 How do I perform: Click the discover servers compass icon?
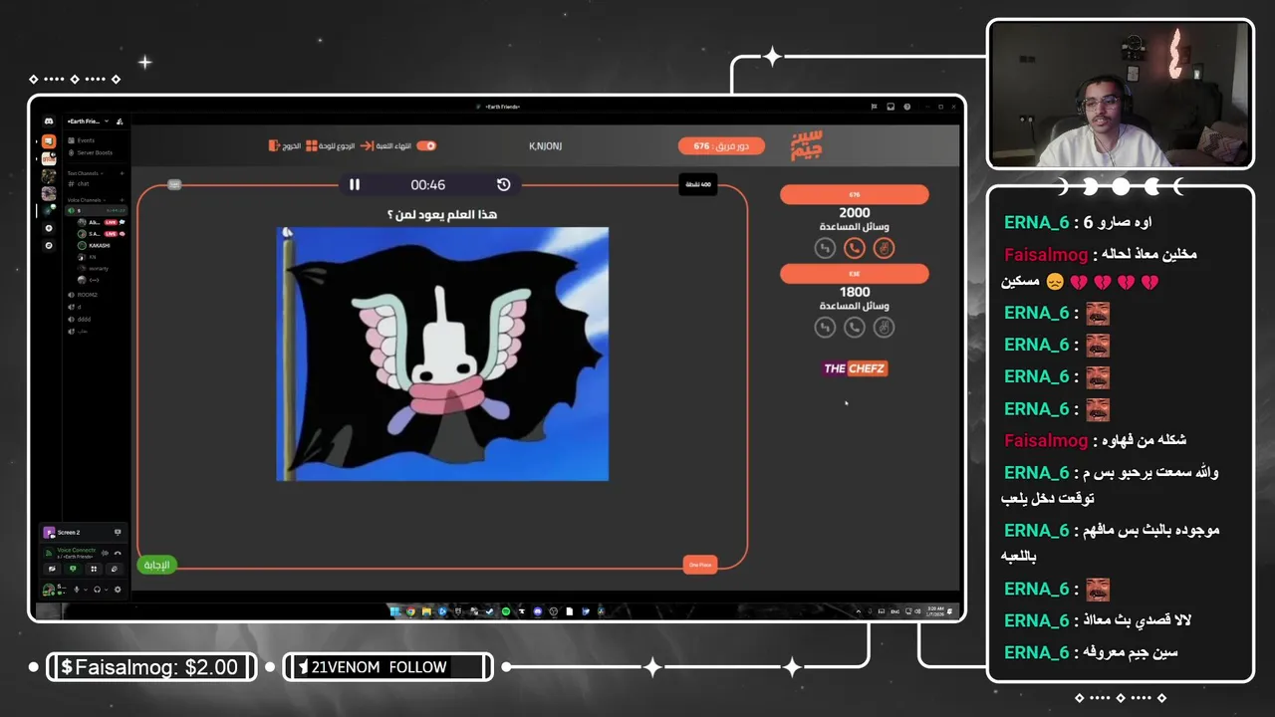click(49, 245)
